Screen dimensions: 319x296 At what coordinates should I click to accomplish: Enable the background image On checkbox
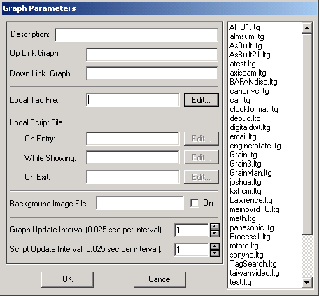click(194, 203)
